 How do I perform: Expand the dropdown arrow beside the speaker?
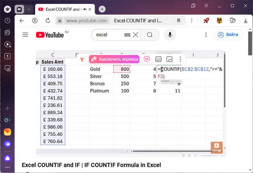coord(29,9)
